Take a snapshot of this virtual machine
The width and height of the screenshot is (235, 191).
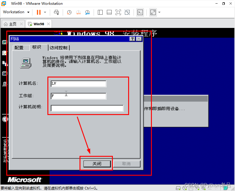coord(69,12)
